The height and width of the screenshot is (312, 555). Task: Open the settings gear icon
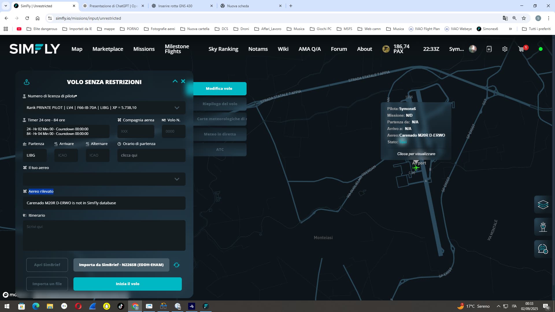(505, 49)
